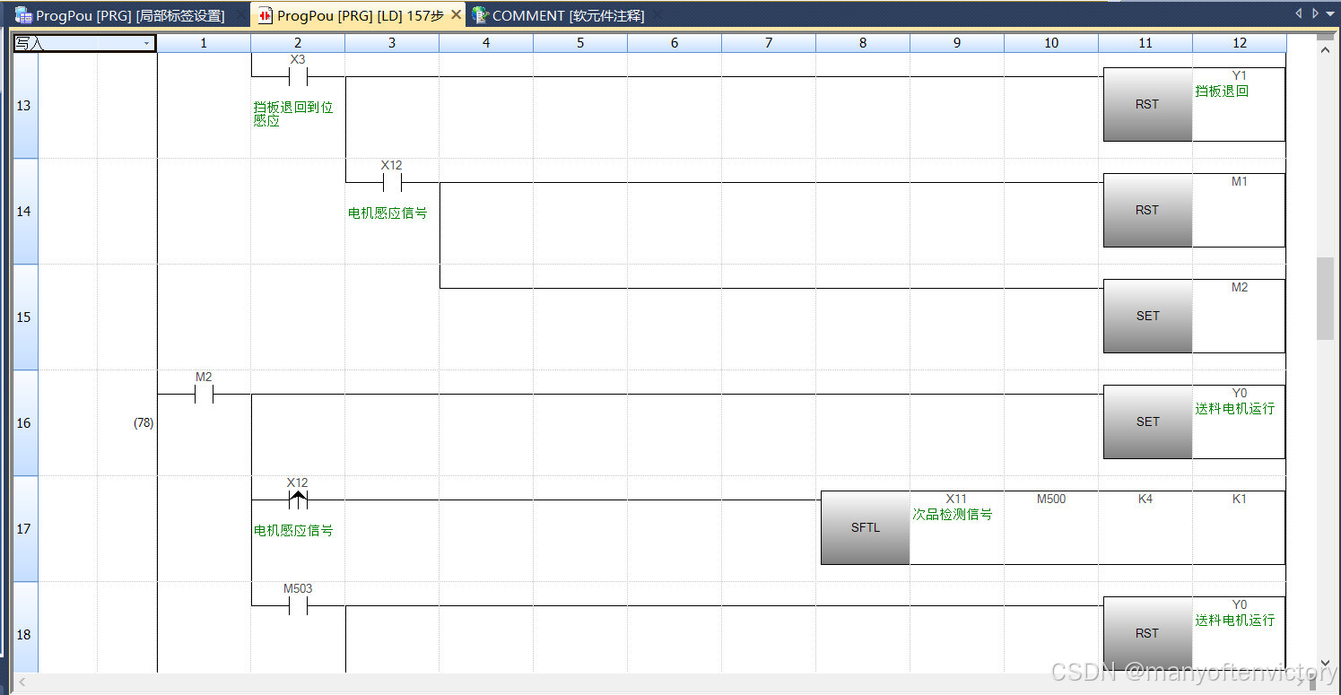This screenshot has height=695, width=1341.
Task: Select row header 14
Action: (x=24, y=212)
